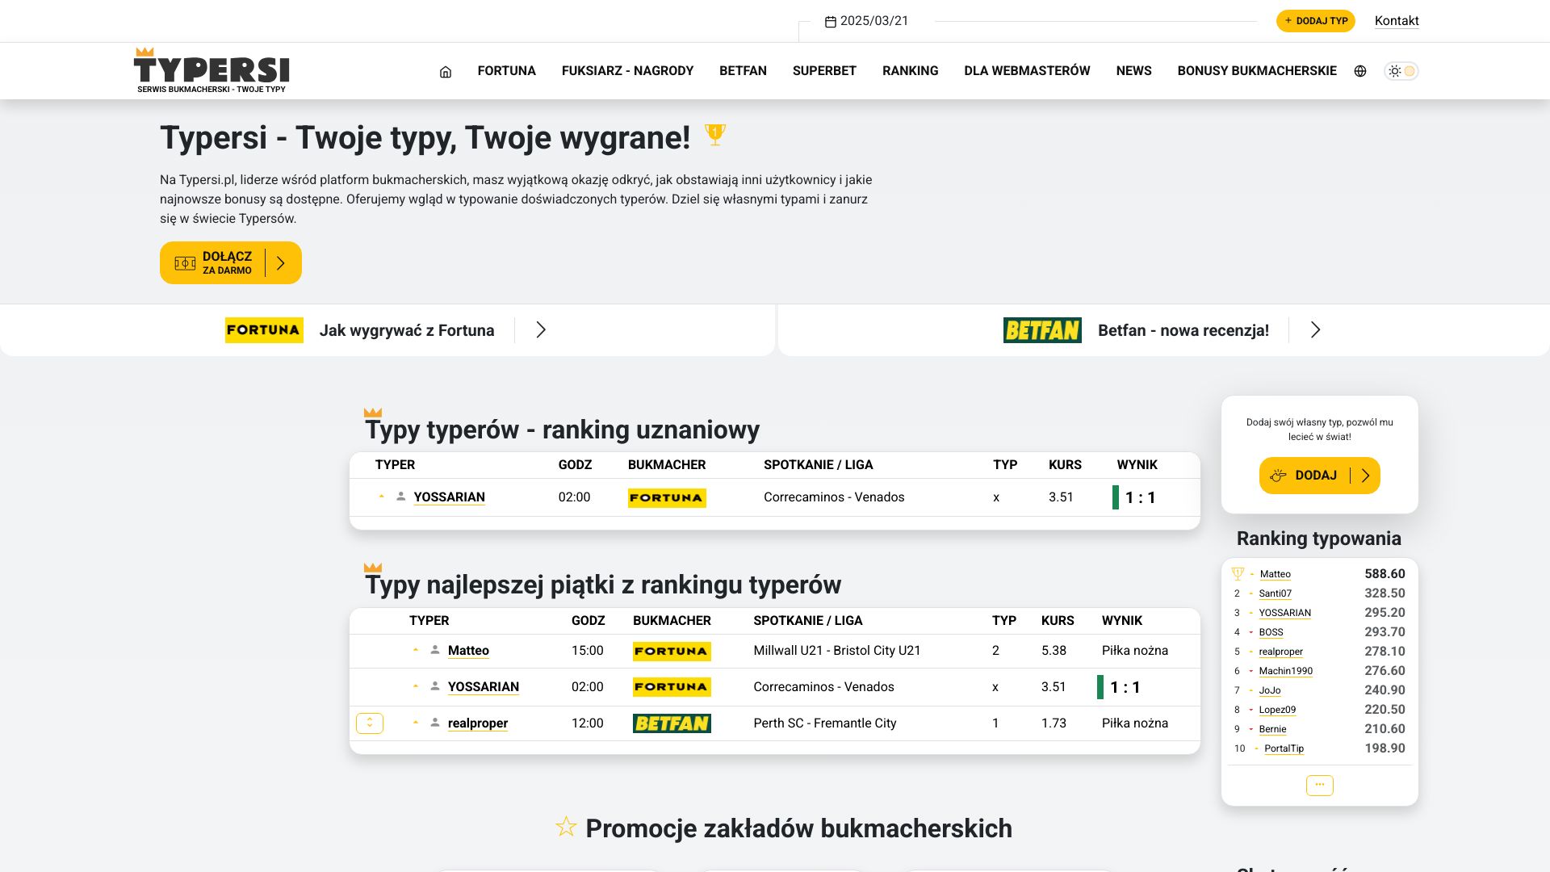1550x872 pixels.
Task: Click the Typersi crown logo
Action: [212, 70]
